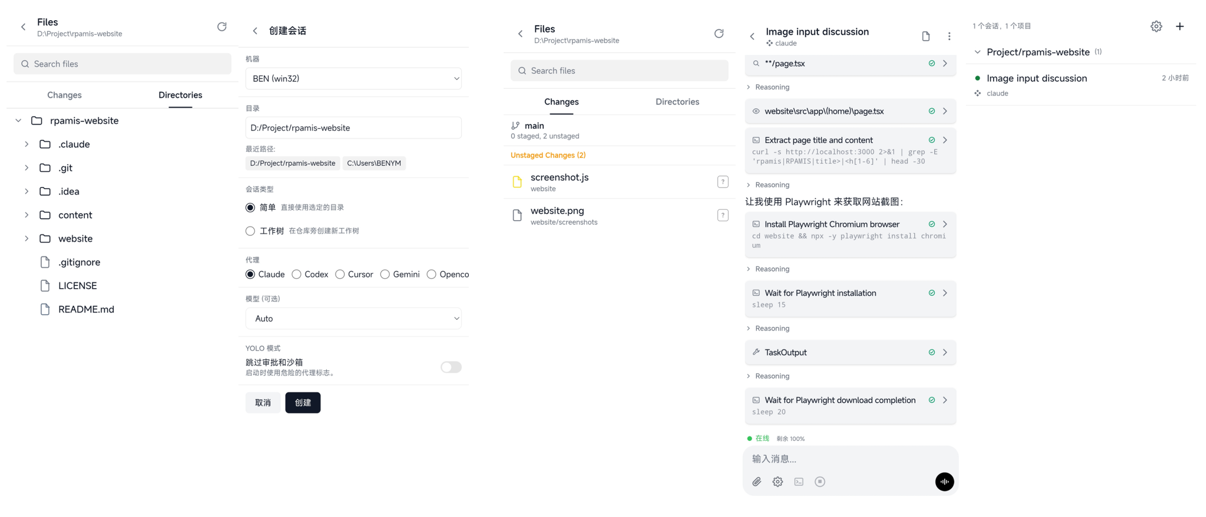Collapse the Project/rpamis-website group
This screenshot has width=1206, height=517.
tap(977, 52)
